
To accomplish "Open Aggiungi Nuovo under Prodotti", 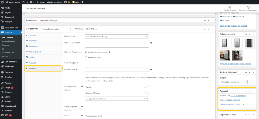I will (x=8, y=41).
